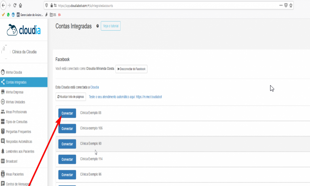The height and width of the screenshot is (186, 310).
Task: Connect Clínica Exemplo 90
Action: tap(67, 144)
